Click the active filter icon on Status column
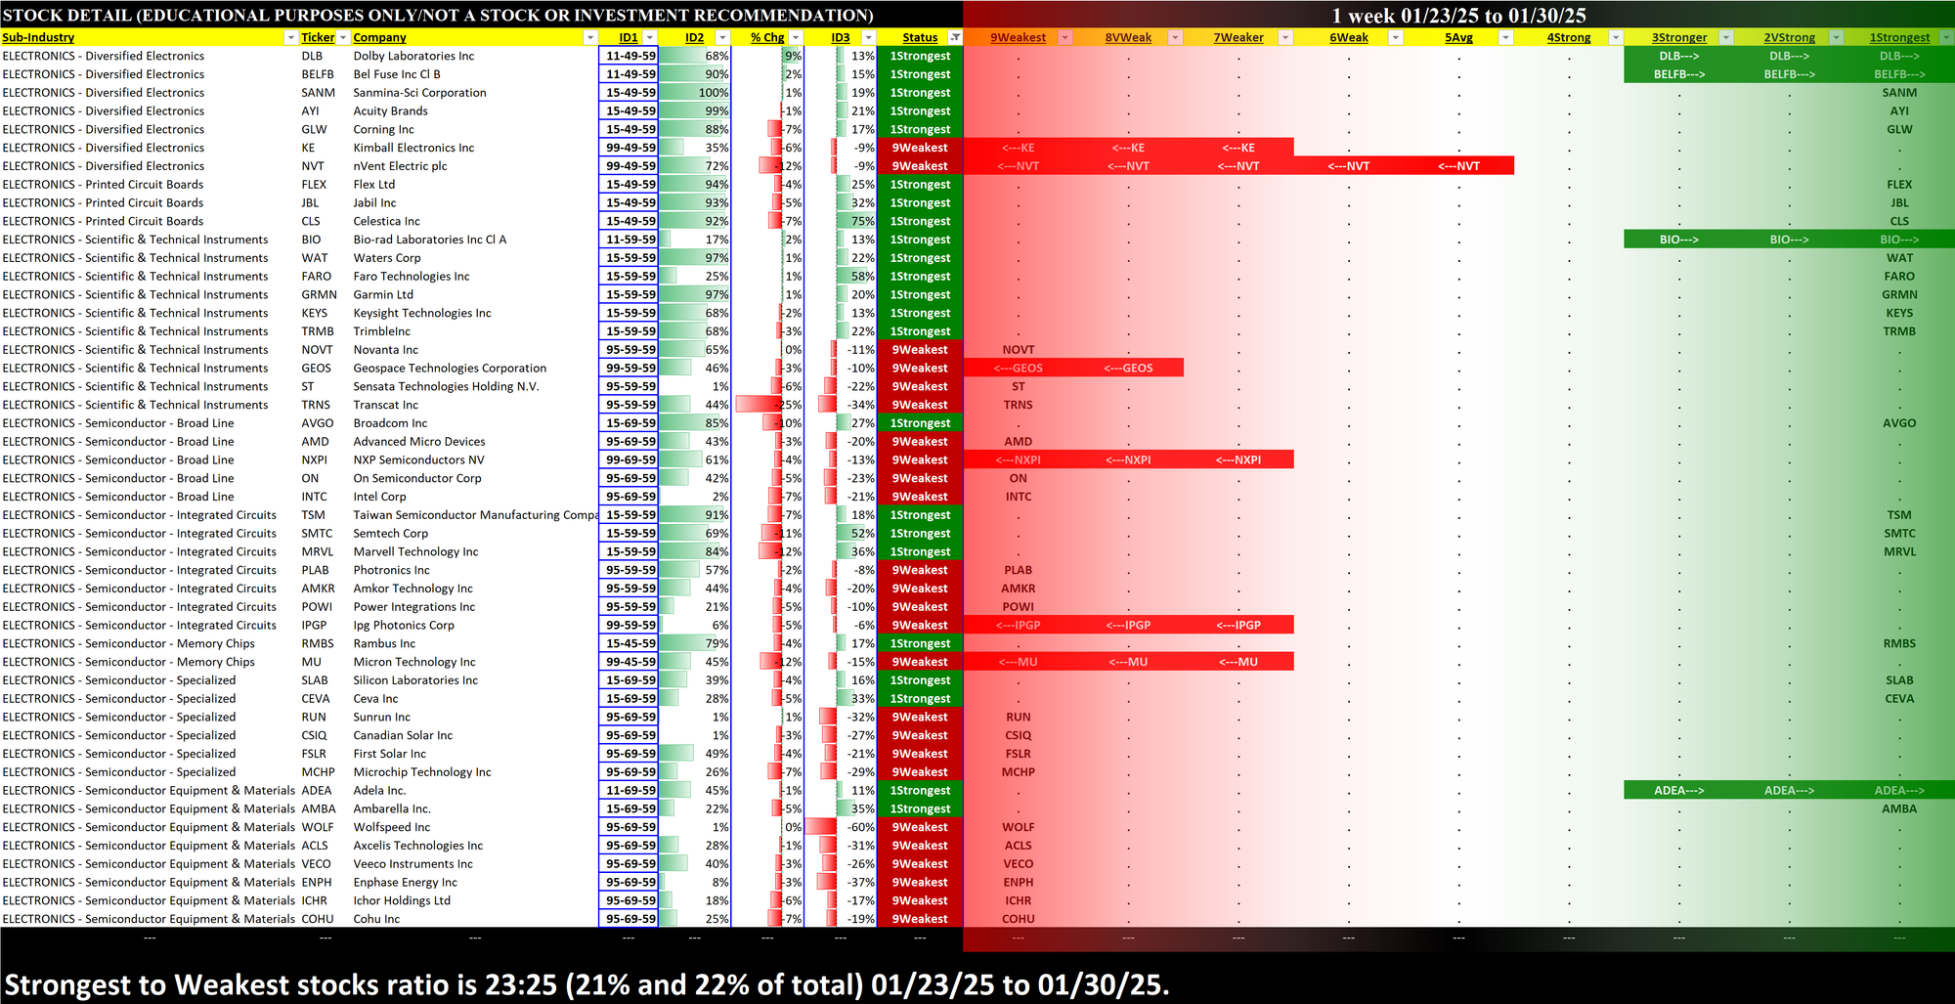 click(x=955, y=37)
